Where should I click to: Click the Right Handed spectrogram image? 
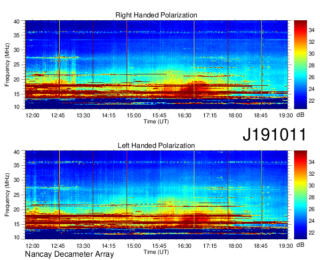[156, 65]
